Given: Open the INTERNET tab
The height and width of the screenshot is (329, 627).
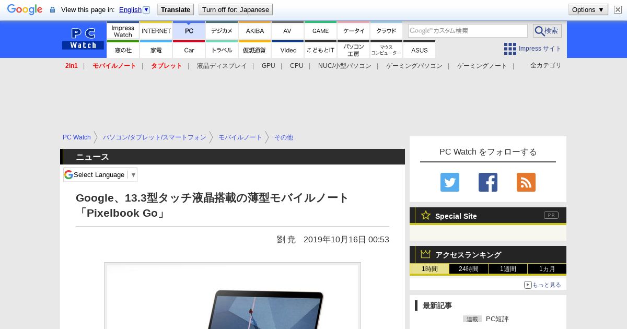Looking at the screenshot, I should [x=156, y=30].
